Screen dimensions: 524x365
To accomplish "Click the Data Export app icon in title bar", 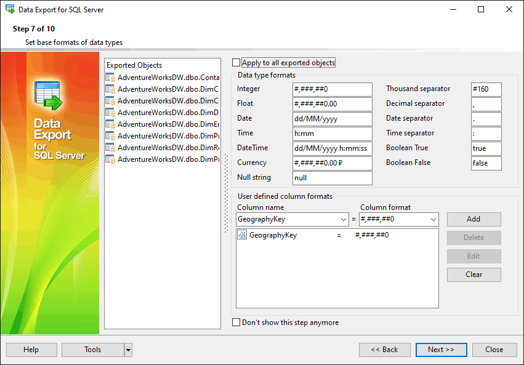I will click(10, 10).
